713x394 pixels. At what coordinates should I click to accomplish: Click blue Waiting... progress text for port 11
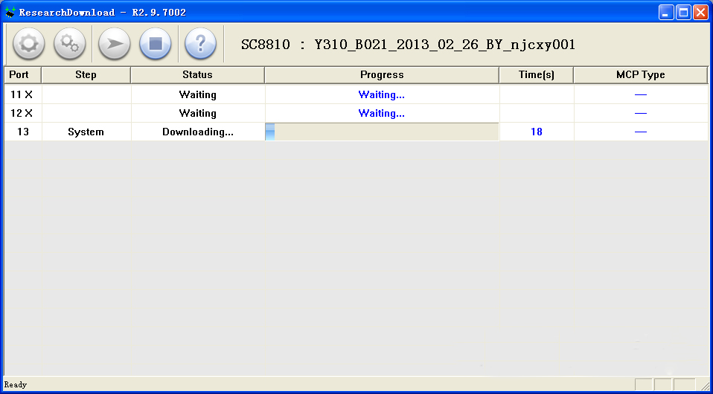pos(382,94)
